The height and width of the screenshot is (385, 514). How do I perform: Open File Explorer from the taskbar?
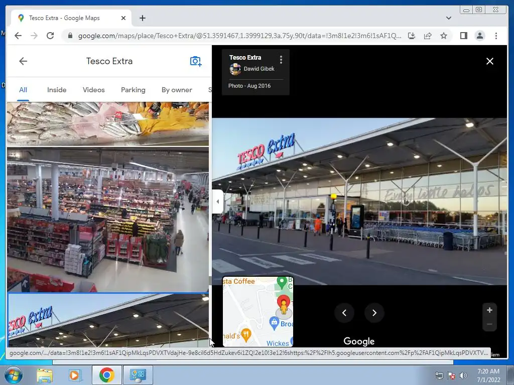pos(45,375)
